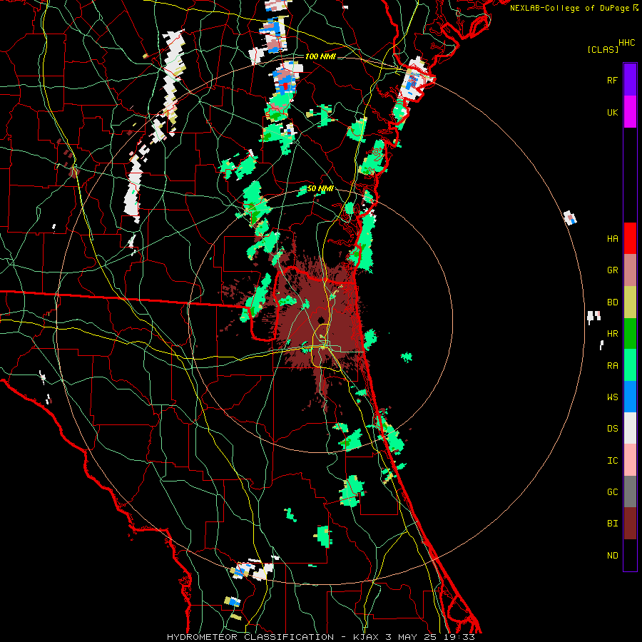642x642 pixels.
Task: Click the UK magenta legend swatch
Action: 630,112
